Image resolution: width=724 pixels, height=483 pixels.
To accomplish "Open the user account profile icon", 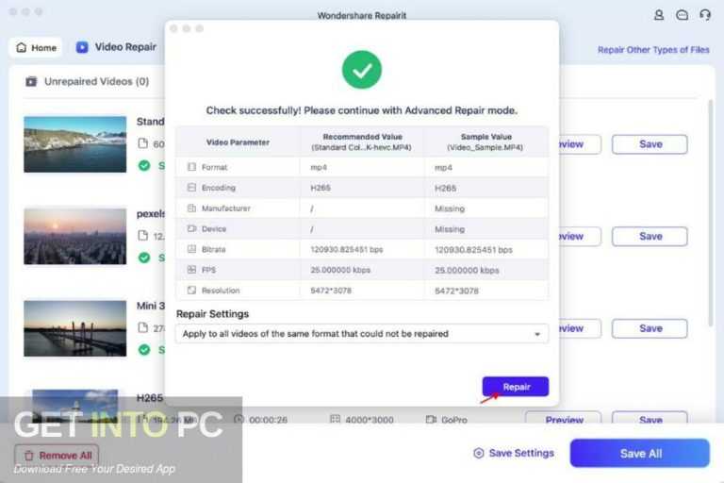I will coord(659,15).
